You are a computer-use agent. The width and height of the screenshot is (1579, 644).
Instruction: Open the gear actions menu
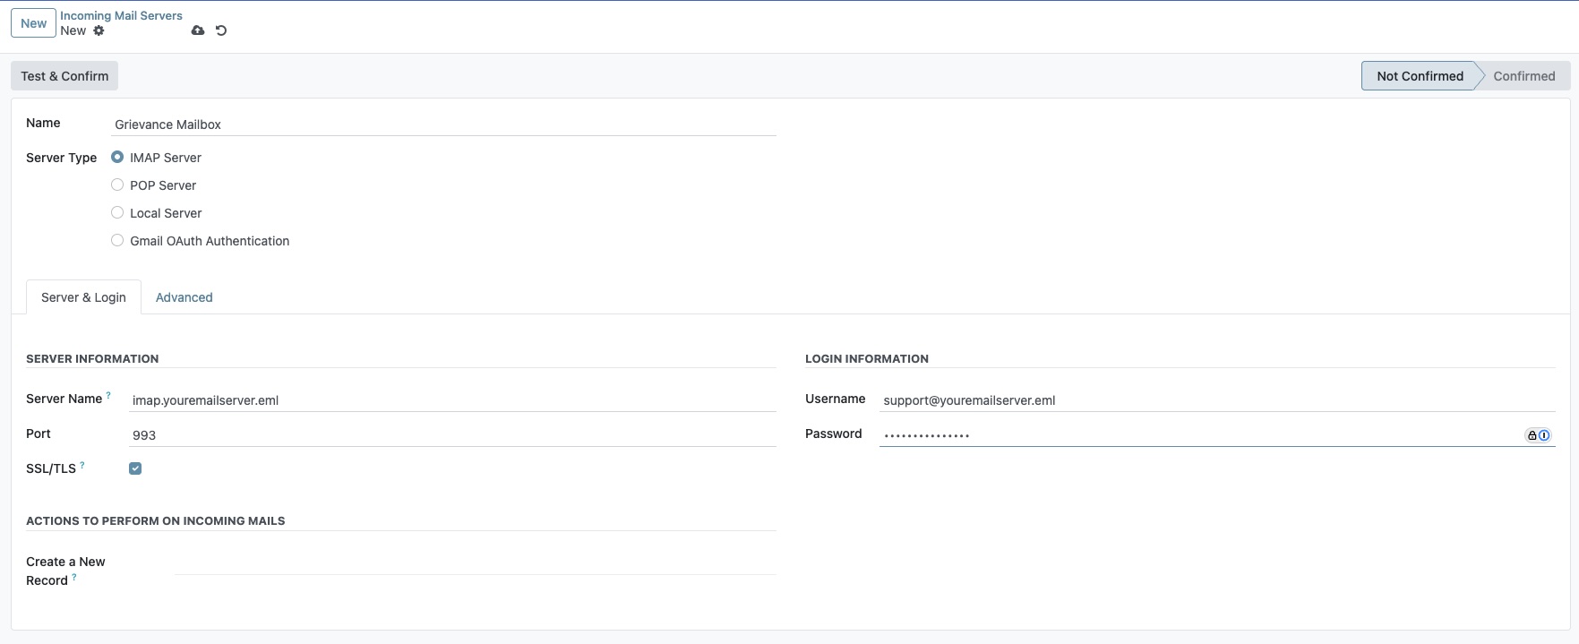tap(99, 30)
